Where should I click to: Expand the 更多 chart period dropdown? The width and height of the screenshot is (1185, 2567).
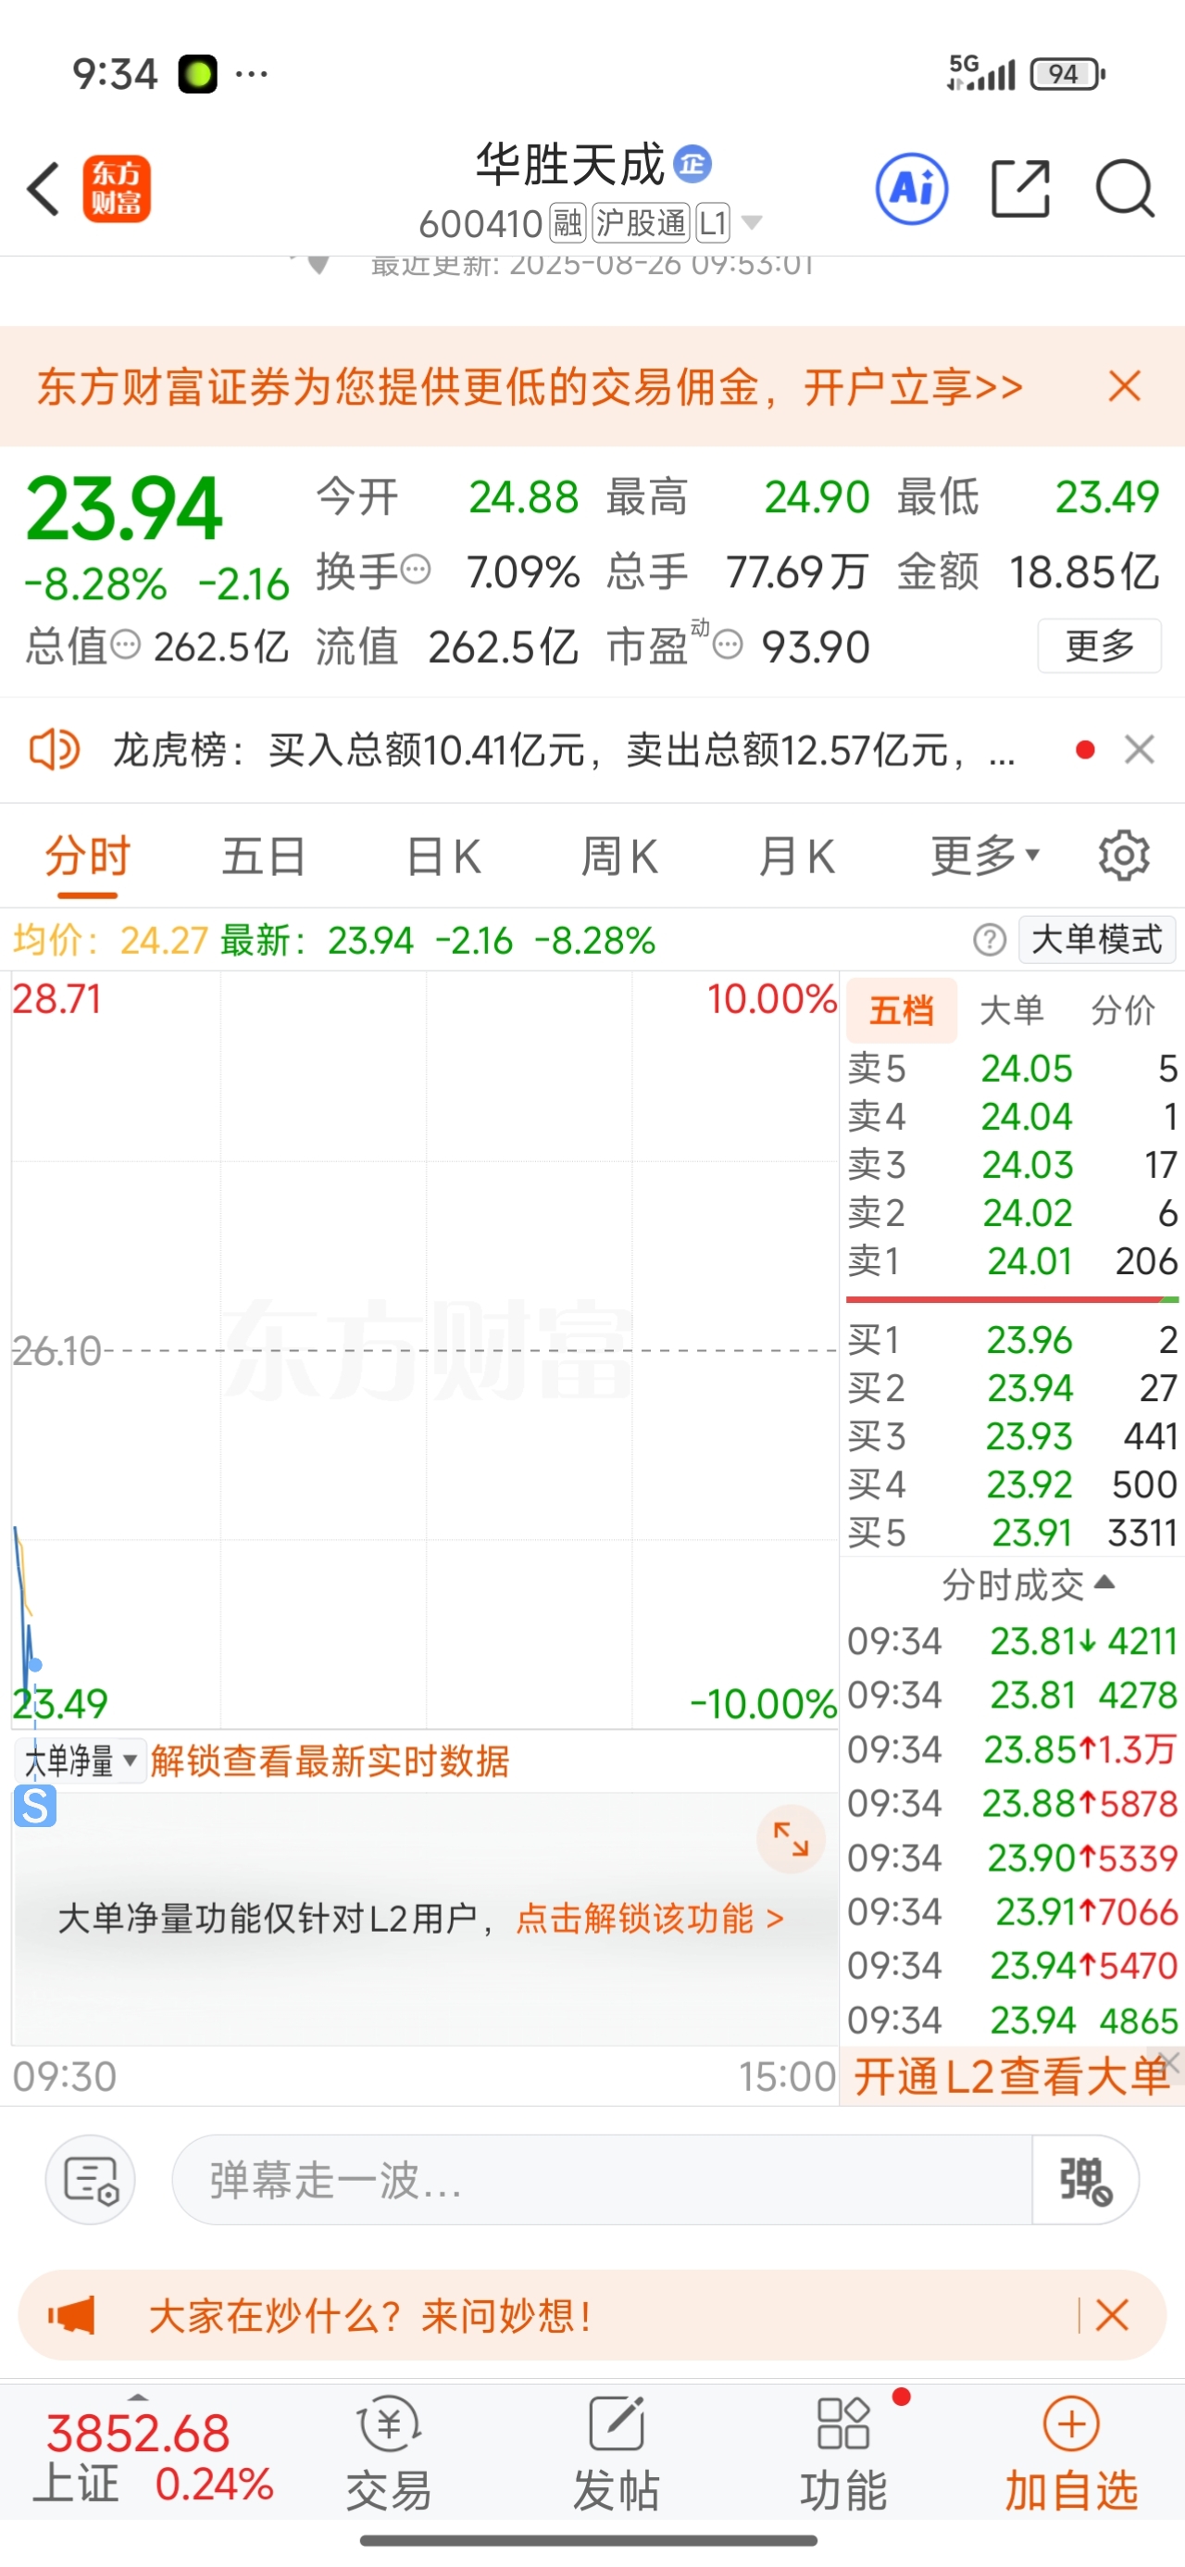click(985, 856)
